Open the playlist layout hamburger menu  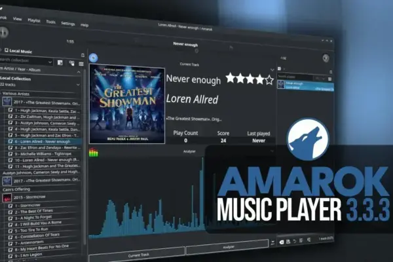(x=330, y=79)
